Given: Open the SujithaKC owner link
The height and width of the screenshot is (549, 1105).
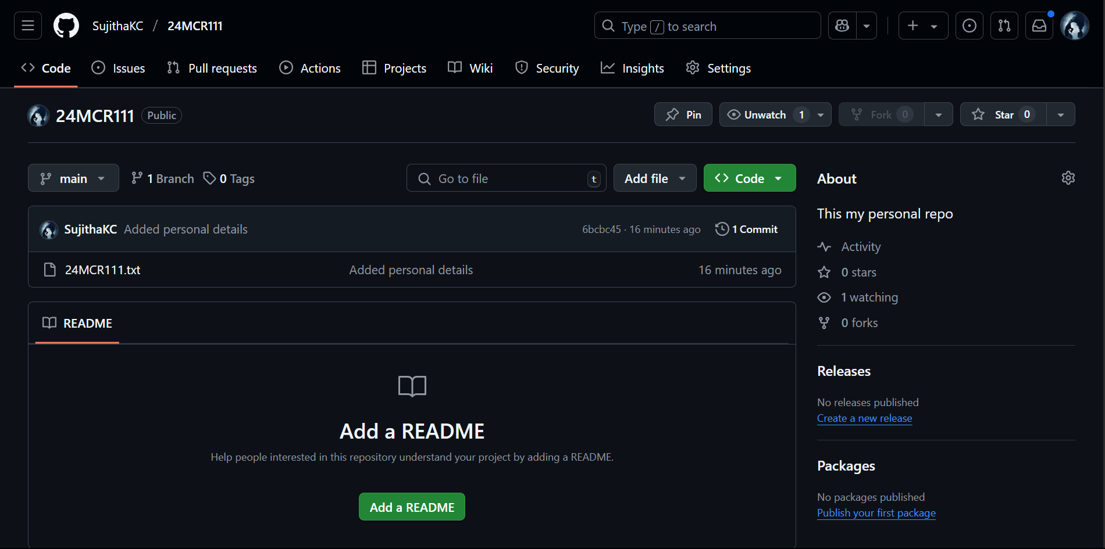Looking at the screenshot, I should (x=117, y=26).
